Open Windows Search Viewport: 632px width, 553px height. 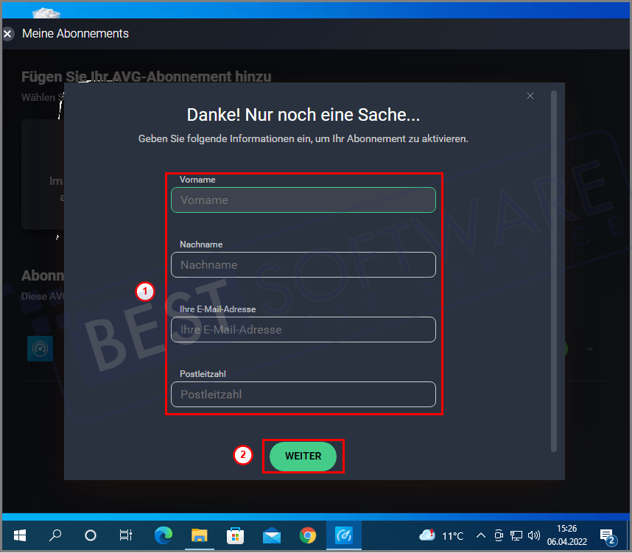(x=55, y=535)
